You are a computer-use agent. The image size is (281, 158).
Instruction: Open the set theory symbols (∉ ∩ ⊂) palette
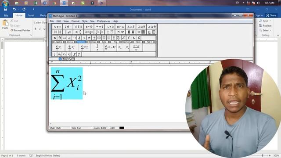click(120, 27)
